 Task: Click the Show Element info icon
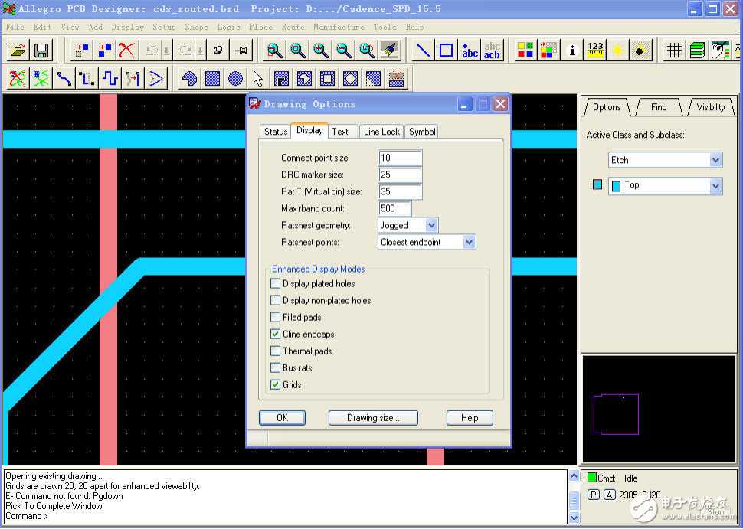(x=572, y=51)
